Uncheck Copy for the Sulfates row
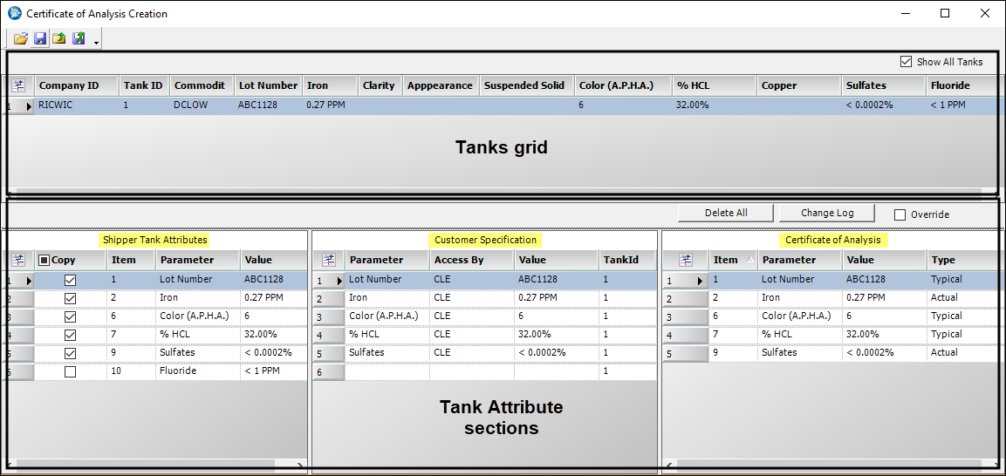This screenshot has width=1006, height=476. click(71, 353)
